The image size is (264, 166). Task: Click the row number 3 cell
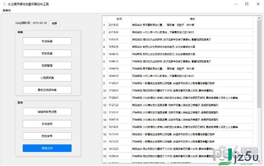[x=104, y=40]
